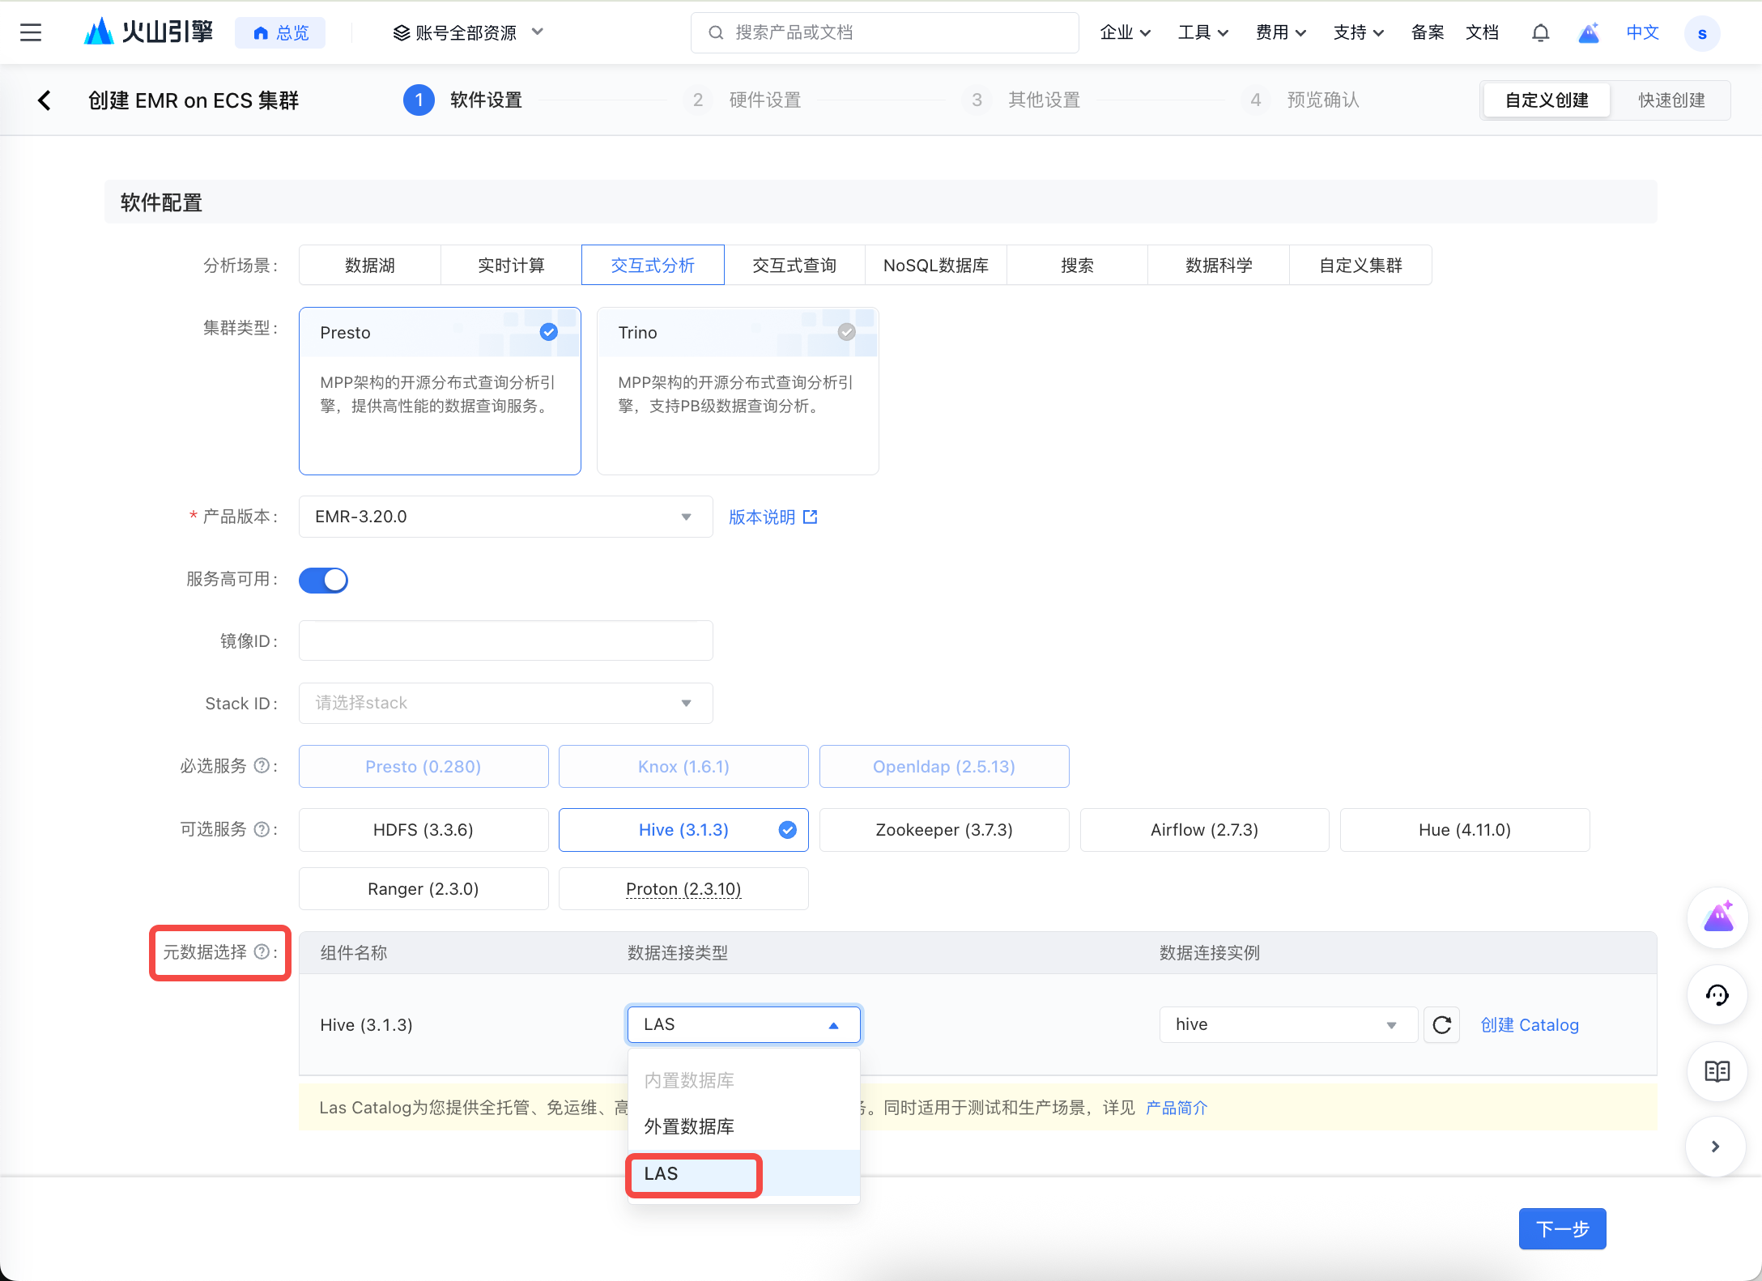Viewport: 1762px width, 1281px height.
Task: Click the customer service headset icon
Action: click(x=1717, y=994)
